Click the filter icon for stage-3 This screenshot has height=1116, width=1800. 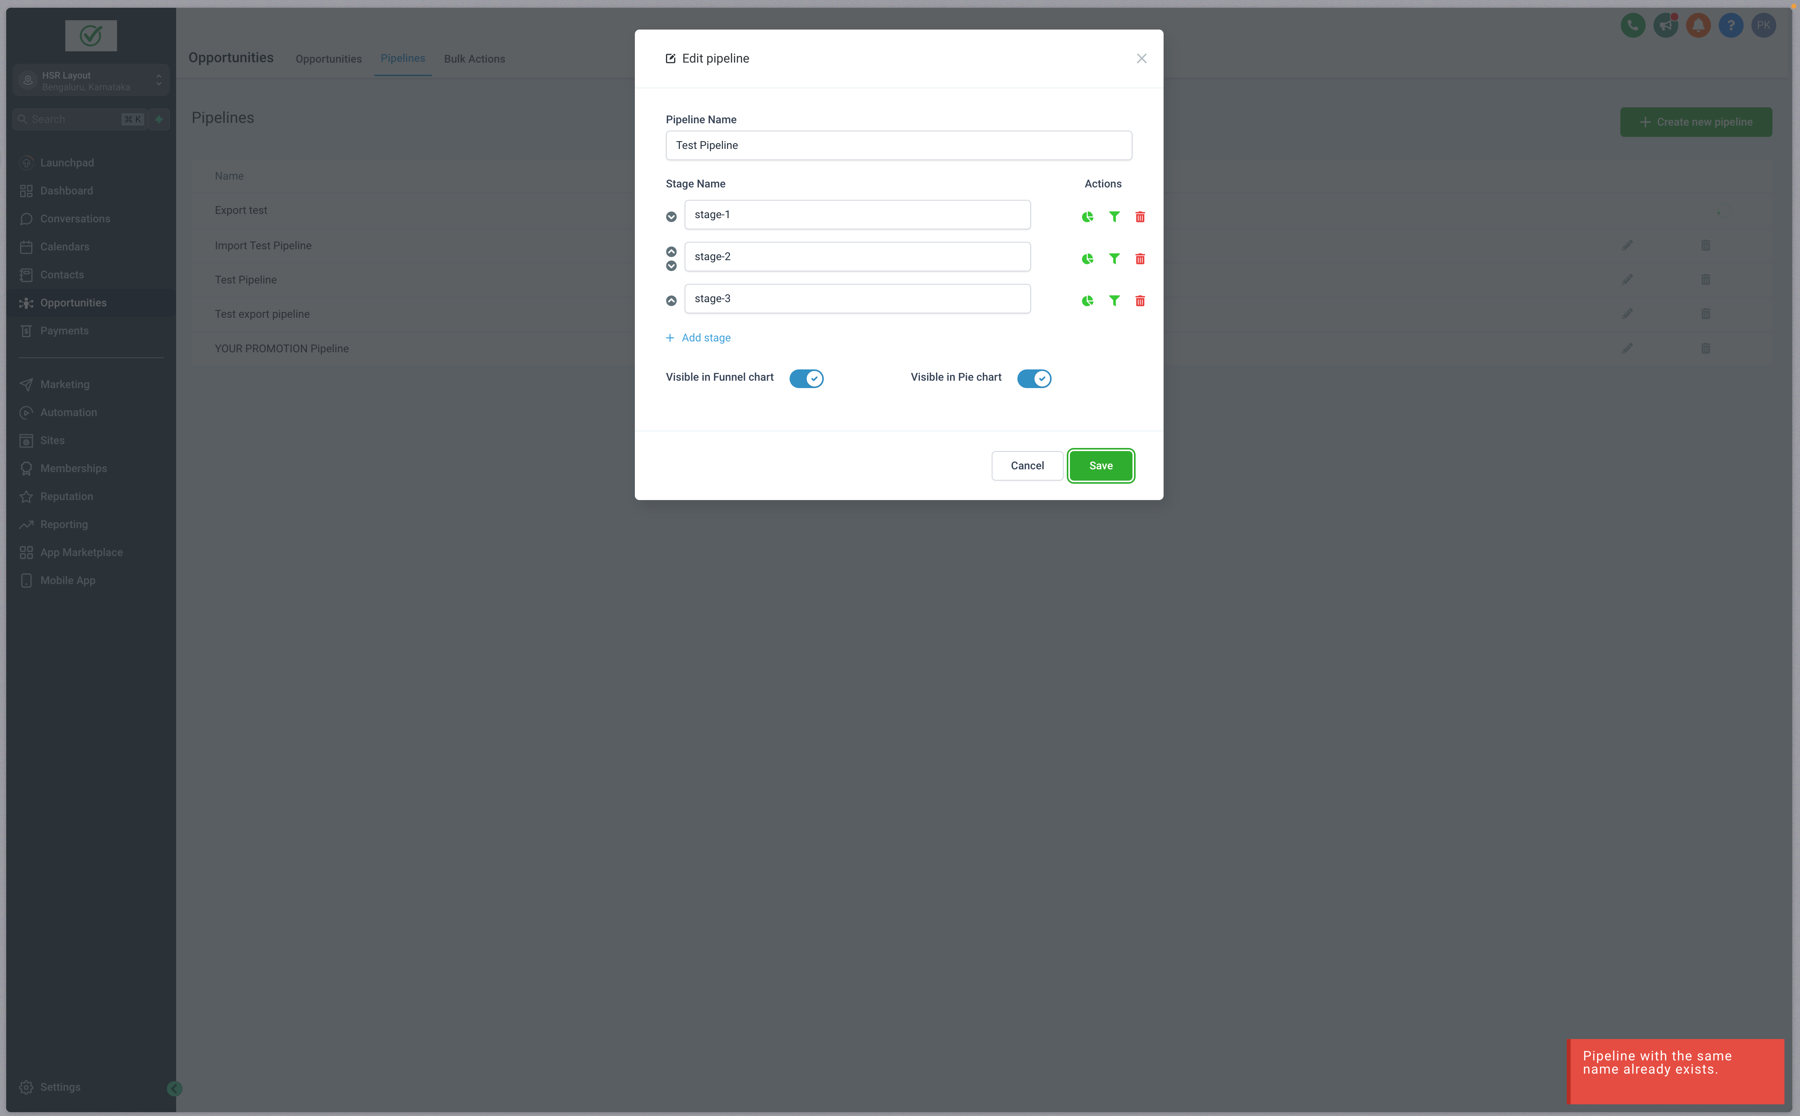coord(1113,301)
